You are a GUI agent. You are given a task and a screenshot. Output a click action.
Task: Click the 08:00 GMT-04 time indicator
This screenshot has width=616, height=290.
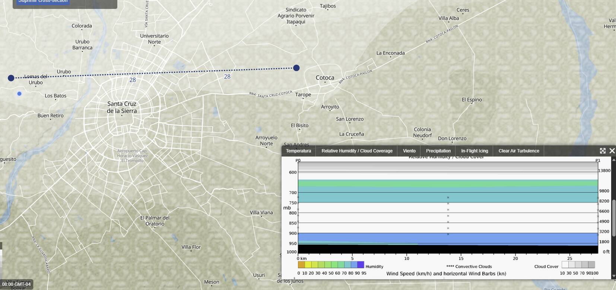[16, 284]
